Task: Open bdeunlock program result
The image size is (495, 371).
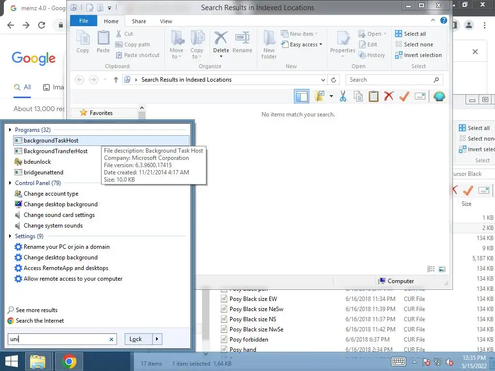Action: pyautogui.click(x=33, y=162)
